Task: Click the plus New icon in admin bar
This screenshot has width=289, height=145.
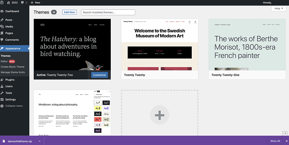Action: [32, 3]
